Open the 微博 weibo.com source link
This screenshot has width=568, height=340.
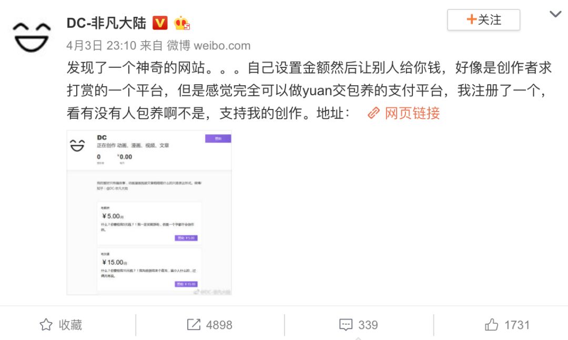(208, 45)
